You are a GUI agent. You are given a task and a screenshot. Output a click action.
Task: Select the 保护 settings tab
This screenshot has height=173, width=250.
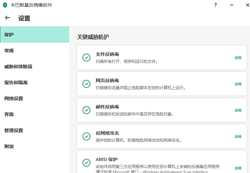pos(35,35)
